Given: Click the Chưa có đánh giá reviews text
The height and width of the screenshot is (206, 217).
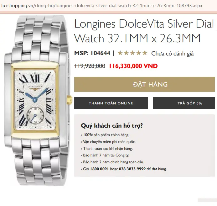Looking at the screenshot, I should point(172,54).
